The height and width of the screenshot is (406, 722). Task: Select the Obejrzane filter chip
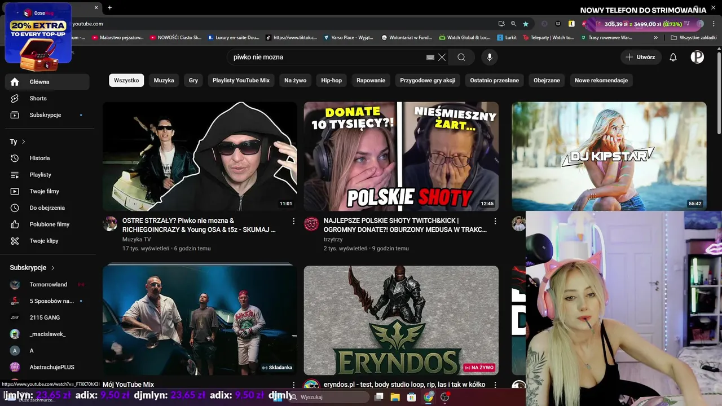click(547, 80)
